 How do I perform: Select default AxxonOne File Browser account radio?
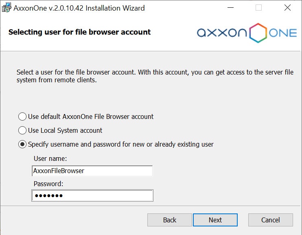[x=22, y=117]
